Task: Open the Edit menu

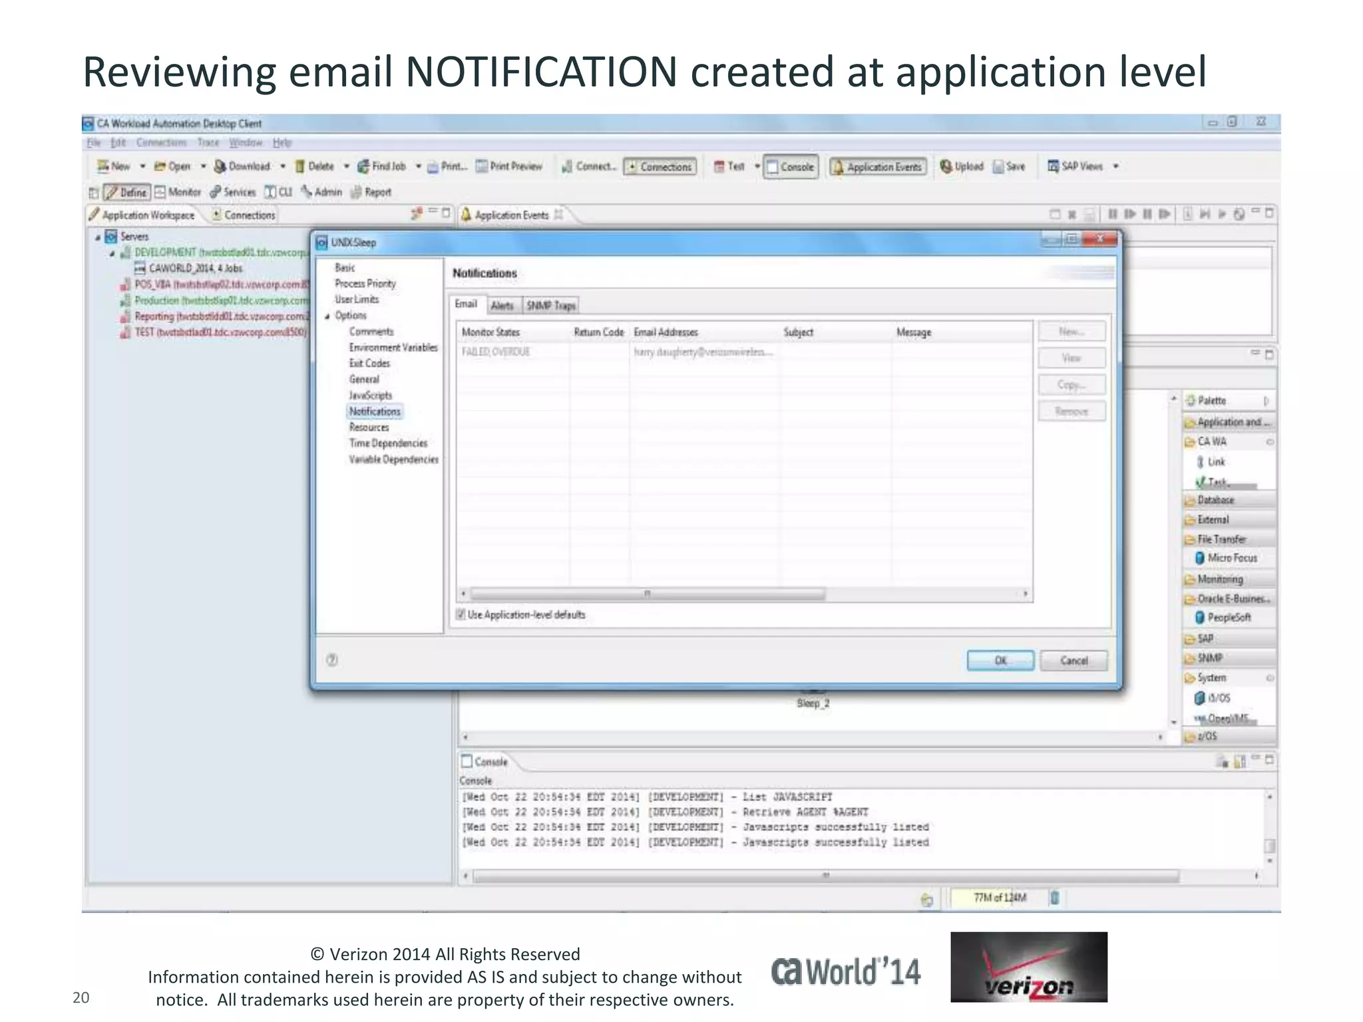Action: tap(118, 142)
